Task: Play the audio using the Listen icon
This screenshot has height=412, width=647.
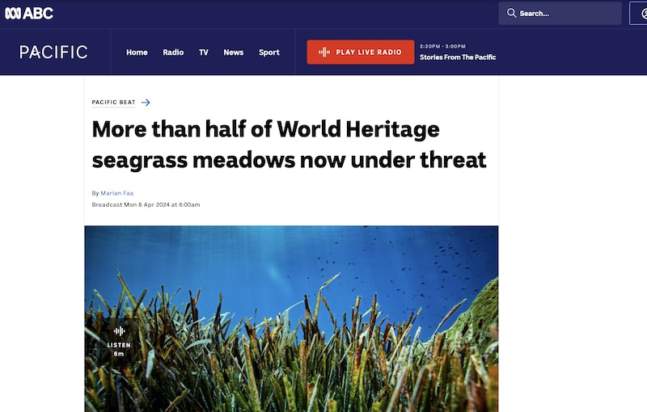Action: tap(119, 331)
